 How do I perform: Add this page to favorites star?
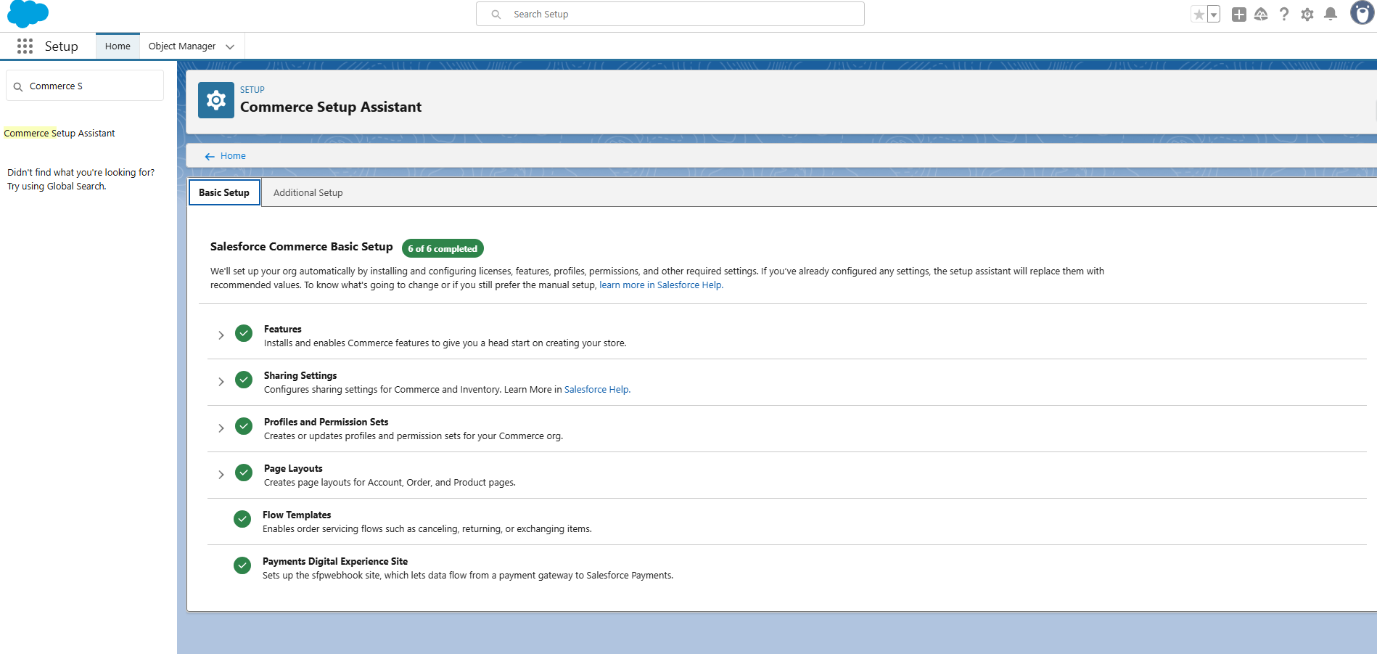[x=1199, y=15]
